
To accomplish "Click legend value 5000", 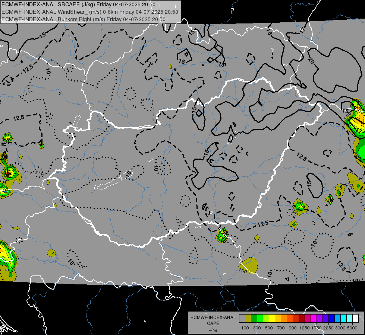I will point(352,328).
